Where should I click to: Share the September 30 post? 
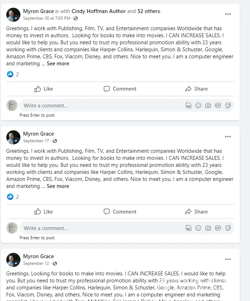coord(197,89)
